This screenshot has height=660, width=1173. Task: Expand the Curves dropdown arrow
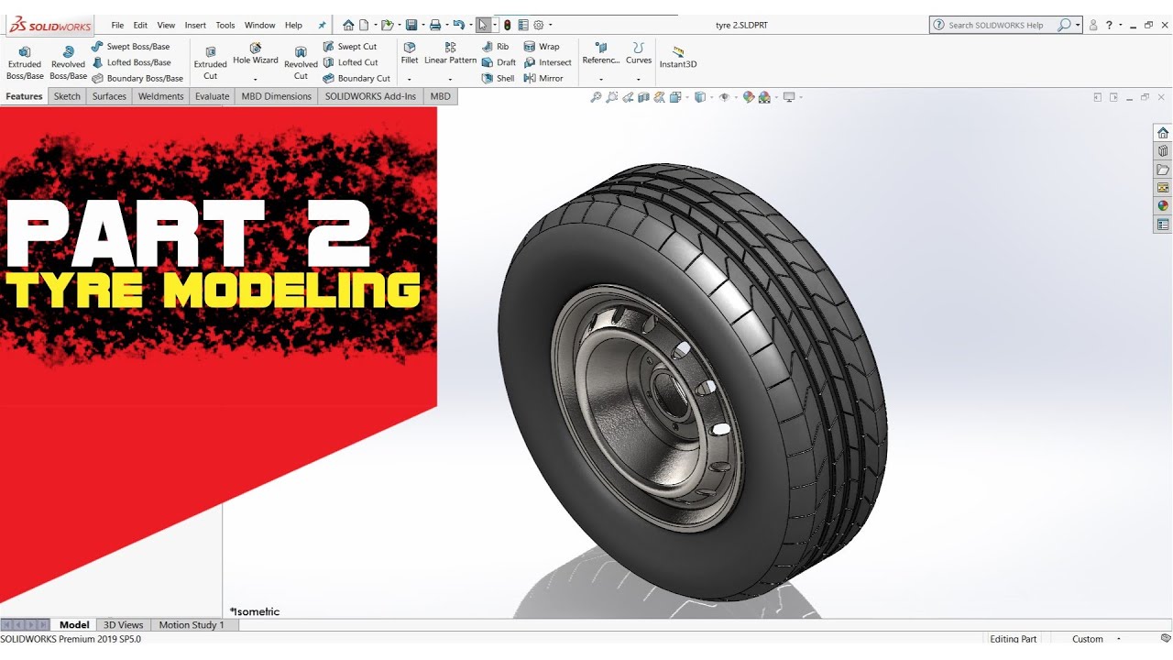click(639, 79)
